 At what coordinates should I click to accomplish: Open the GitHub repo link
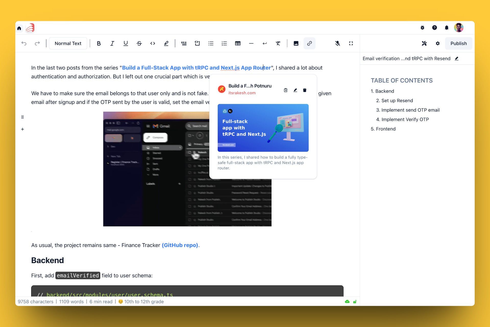[x=180, y=245]
